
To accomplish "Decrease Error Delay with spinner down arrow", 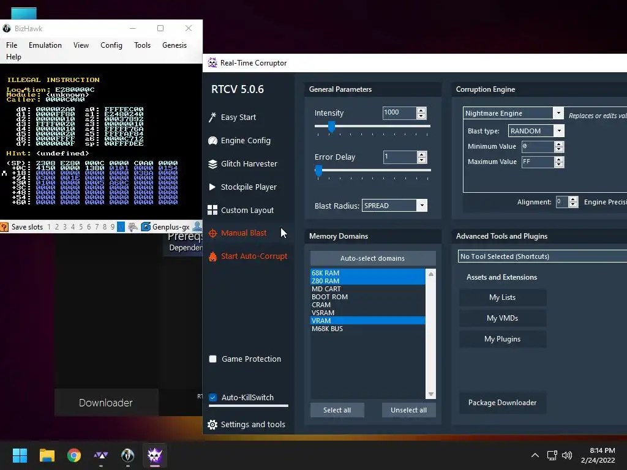I will coord(421,160).
